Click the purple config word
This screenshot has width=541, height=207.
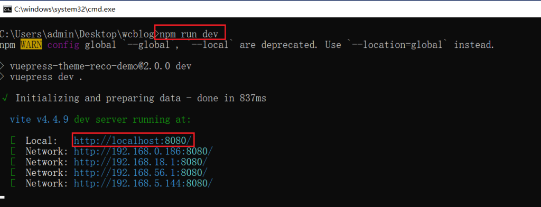click(x=63, y=45)
